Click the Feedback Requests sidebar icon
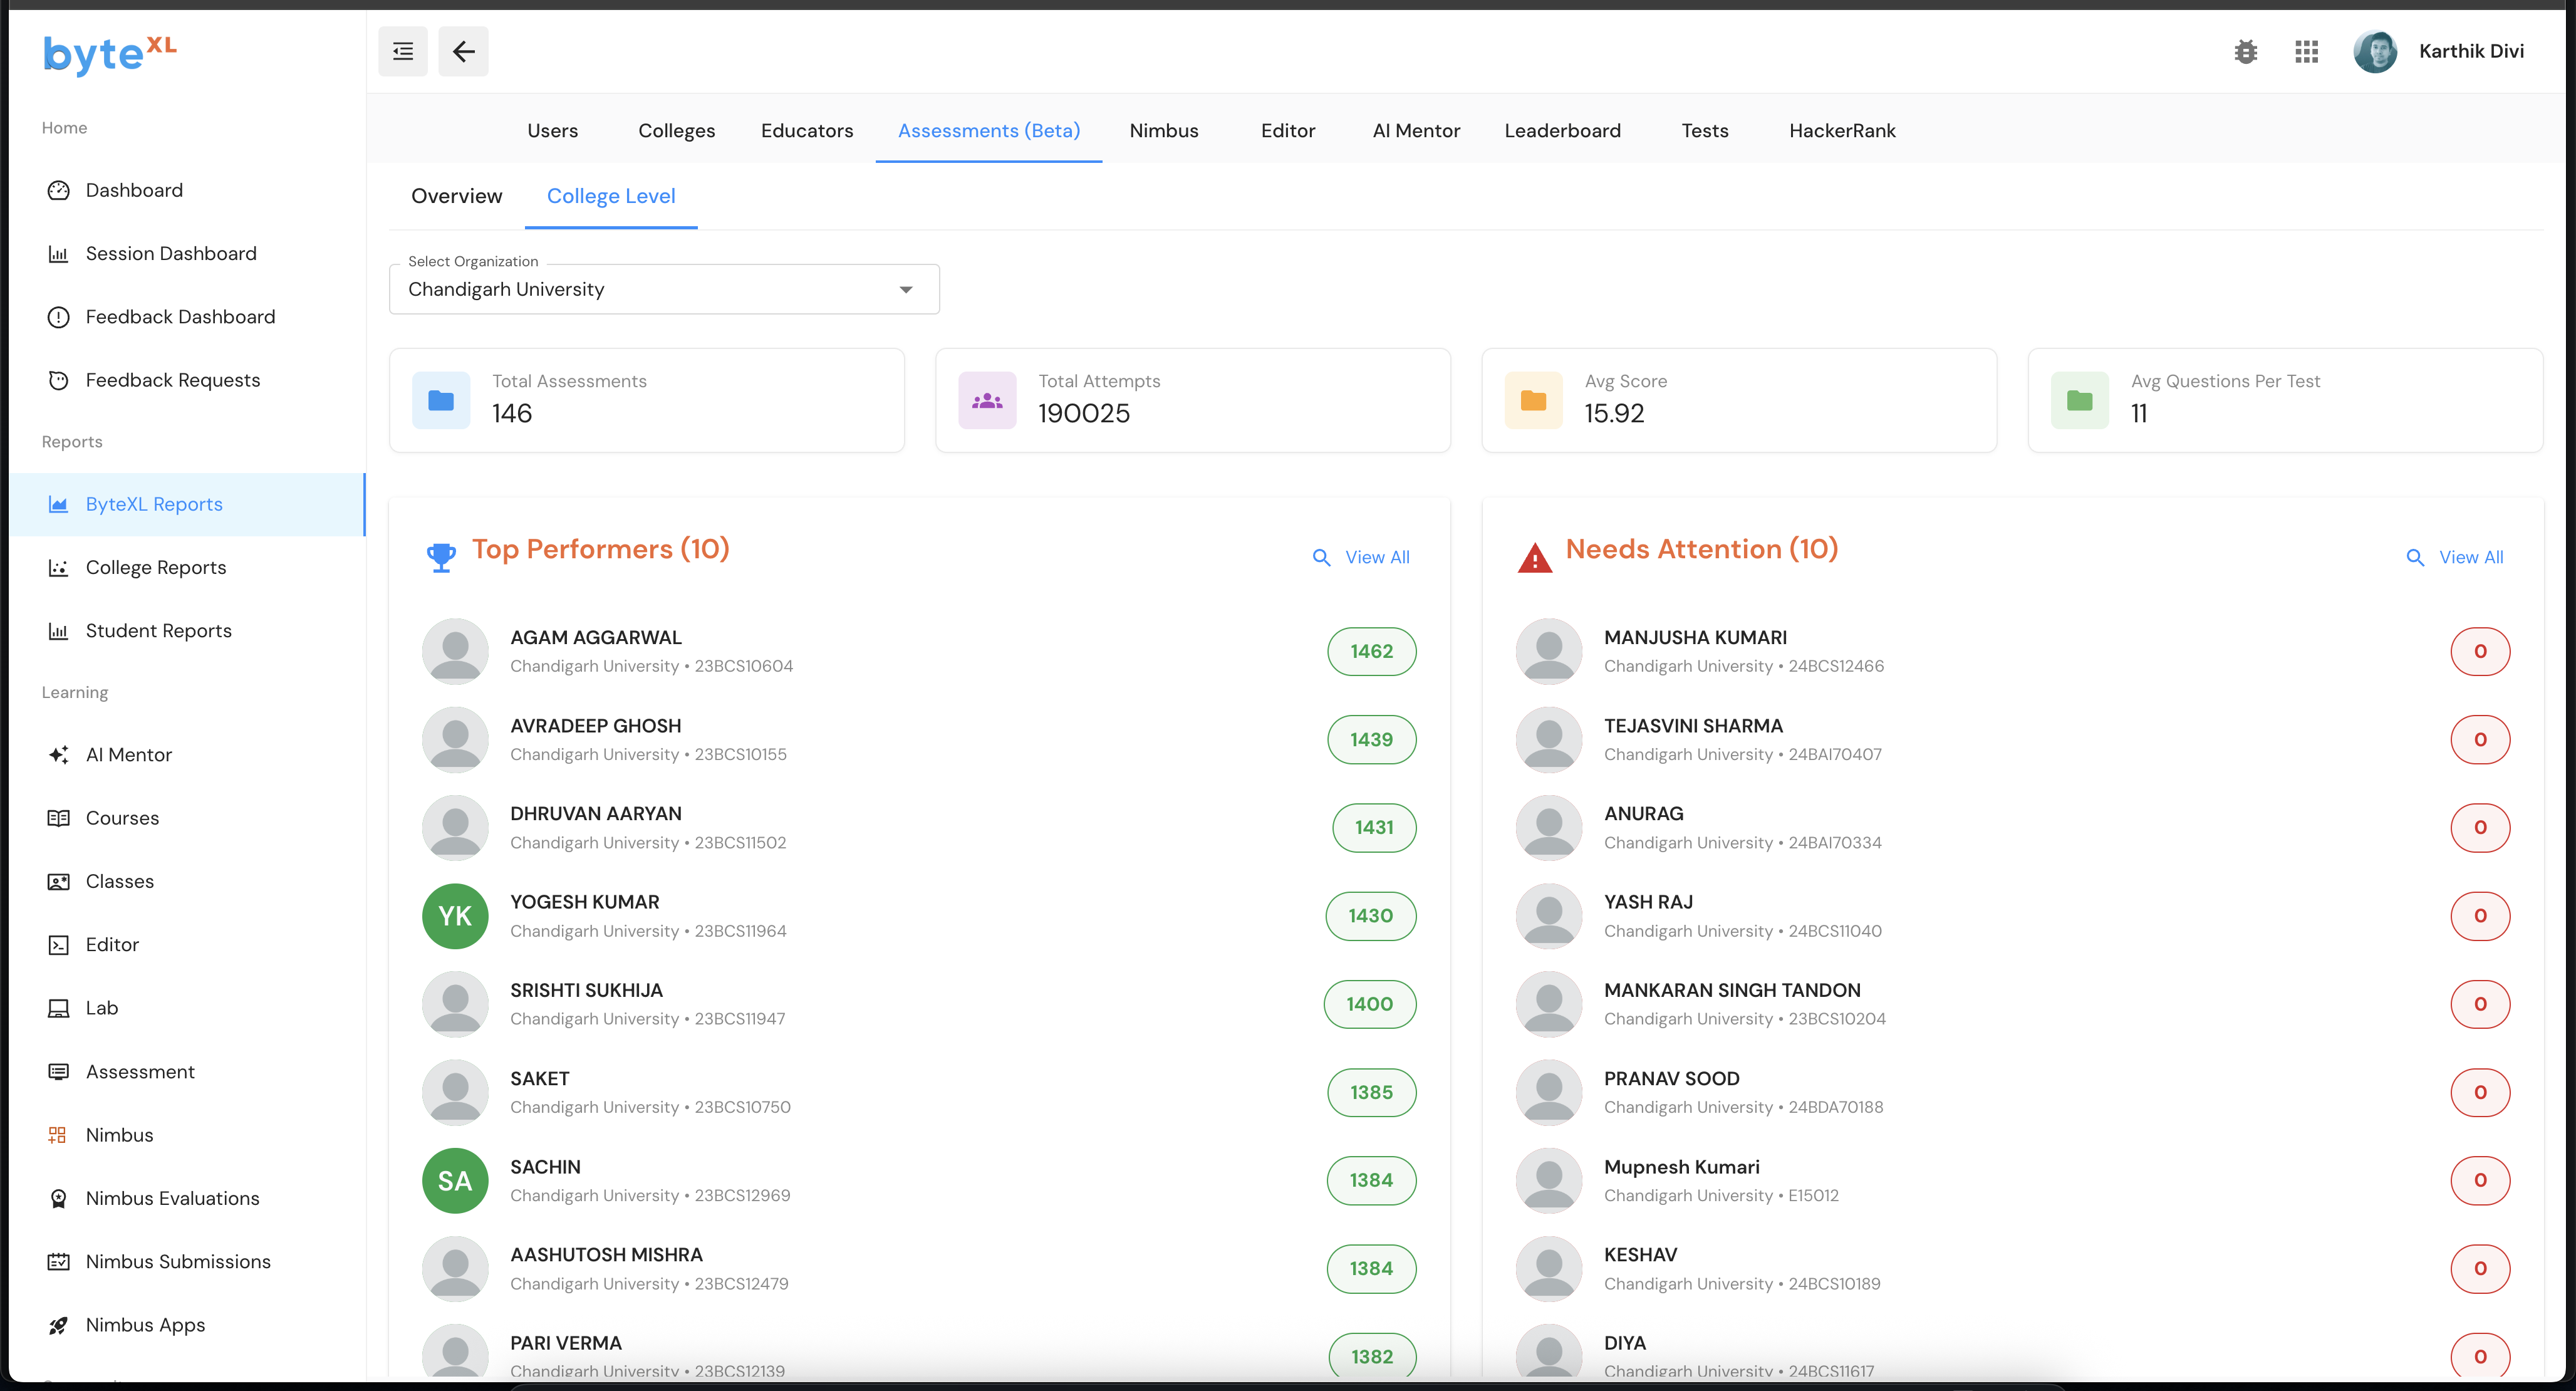2576x1391 pixels. click(58, 380)
